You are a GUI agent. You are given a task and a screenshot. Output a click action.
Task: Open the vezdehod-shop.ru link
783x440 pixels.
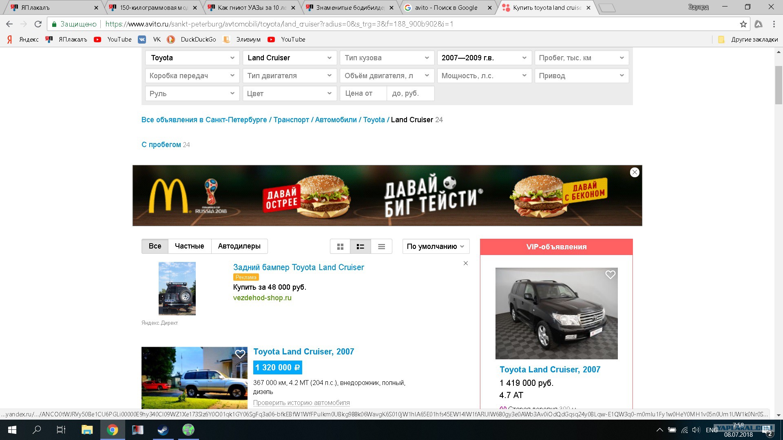262,298
